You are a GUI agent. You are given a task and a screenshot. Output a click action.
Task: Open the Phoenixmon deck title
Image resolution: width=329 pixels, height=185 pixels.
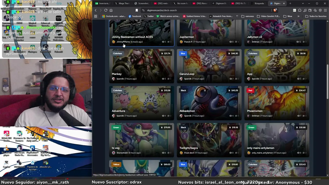[255, 111]
